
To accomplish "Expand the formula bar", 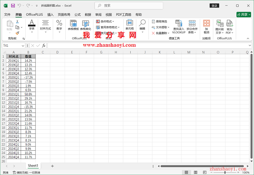I will click(x=250, y=46).
